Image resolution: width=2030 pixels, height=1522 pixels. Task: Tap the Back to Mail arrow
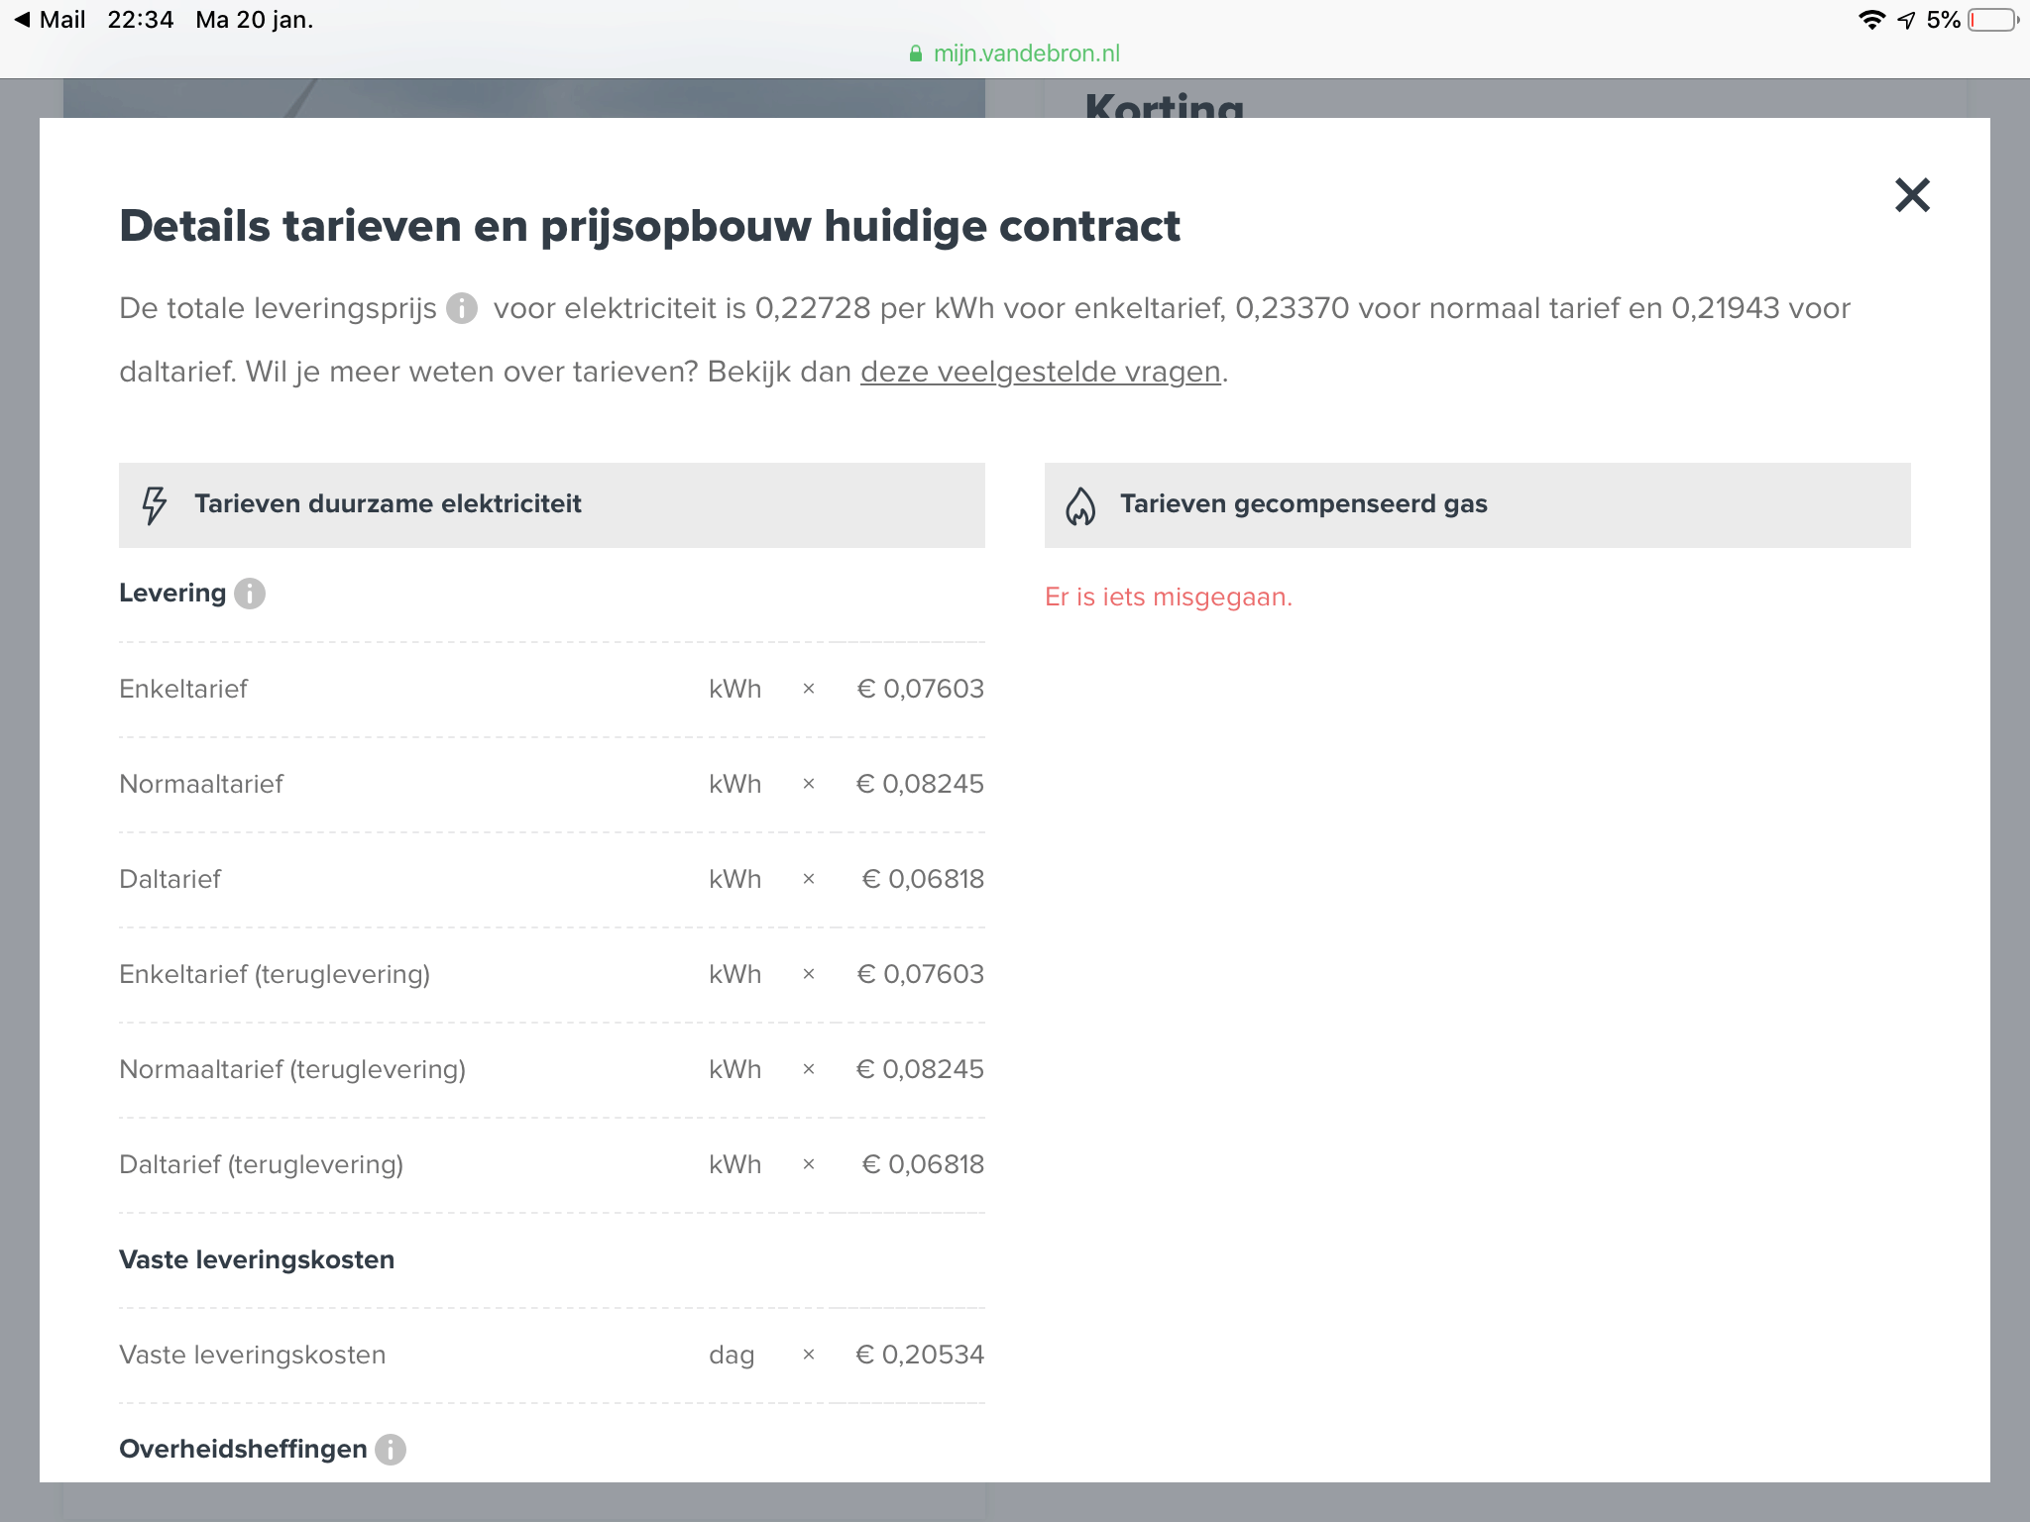click(22, 20)
